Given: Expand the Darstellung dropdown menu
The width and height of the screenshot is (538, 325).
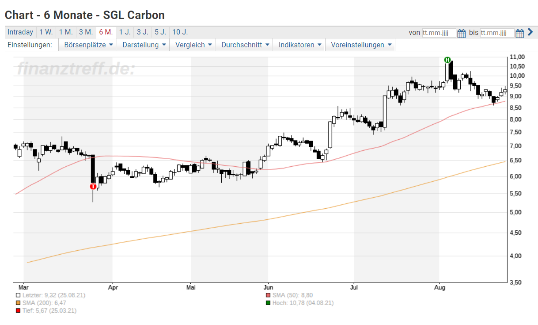Looking at the screenshot, I should [x=144, y=45].
